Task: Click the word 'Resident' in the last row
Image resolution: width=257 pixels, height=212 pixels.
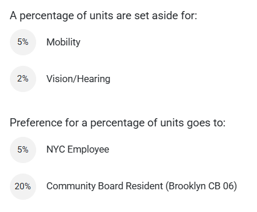Action: (x=145, y=186)
